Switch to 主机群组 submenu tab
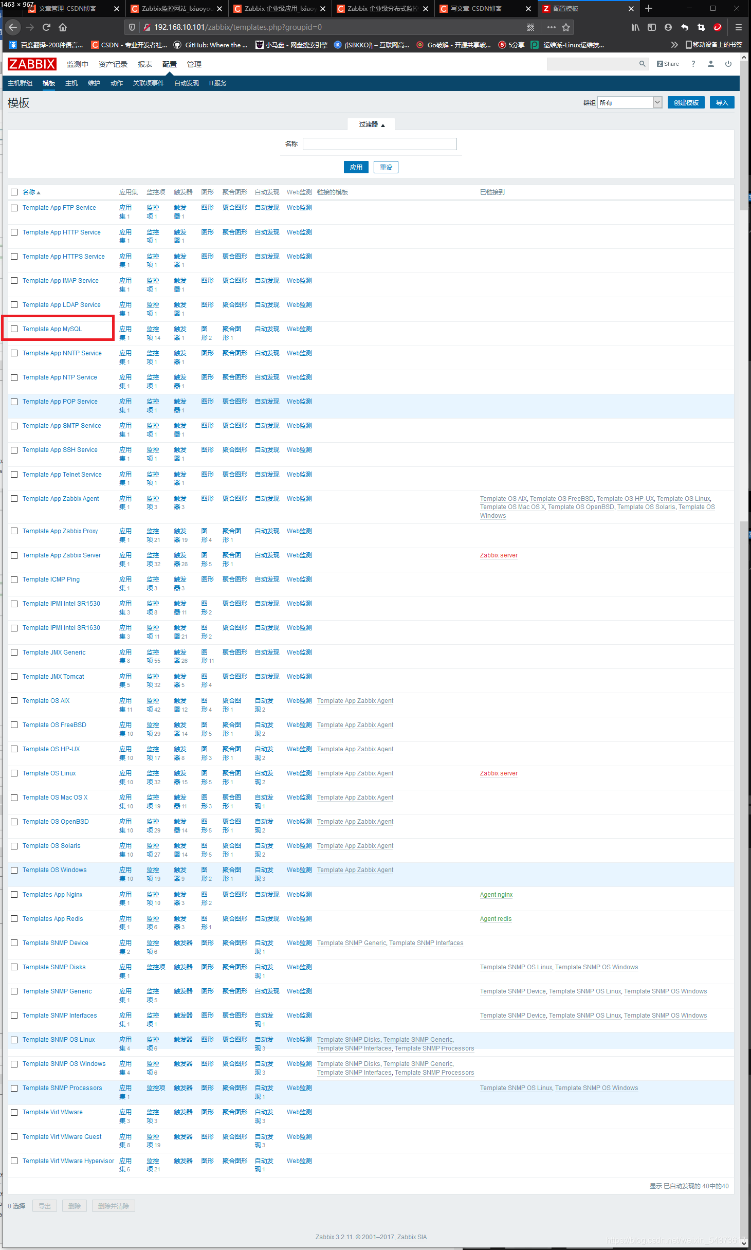Screen dimensions: 751x1250 tap(20, 83)
